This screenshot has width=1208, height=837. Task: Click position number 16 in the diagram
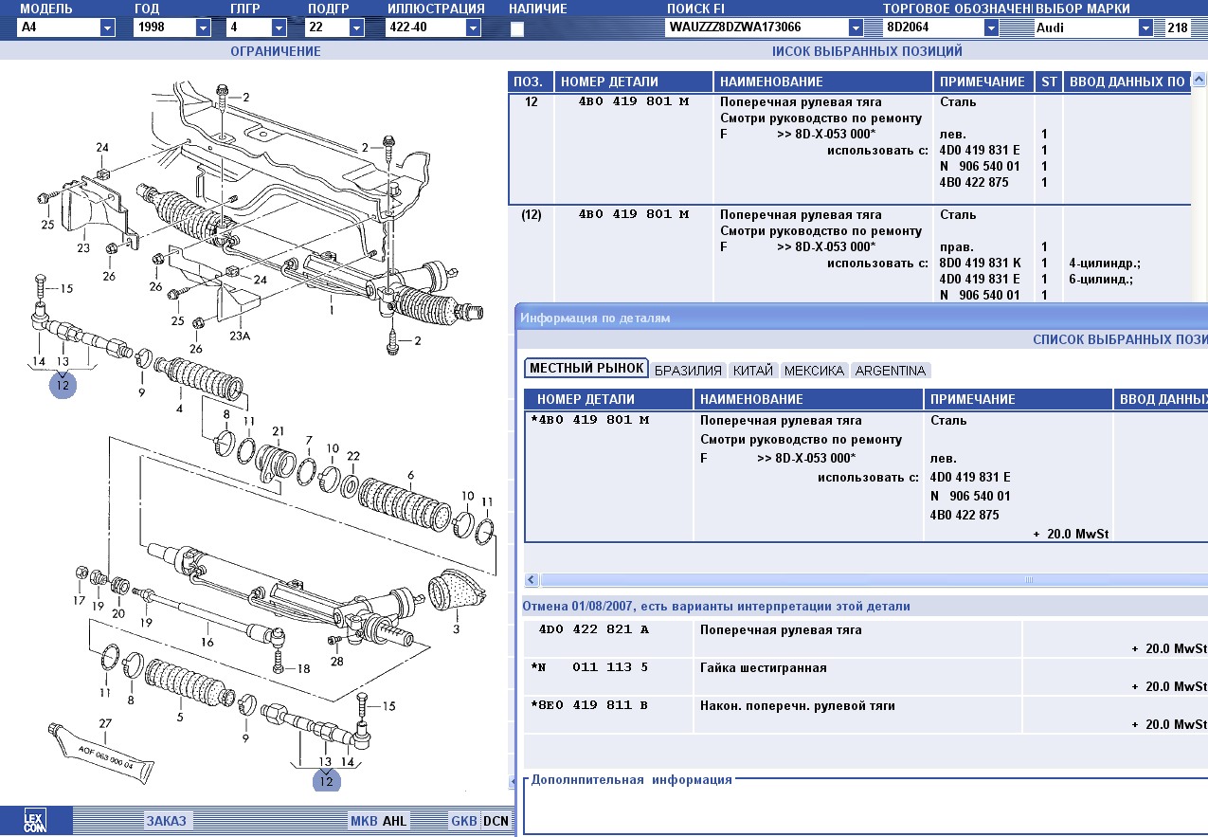207,642
